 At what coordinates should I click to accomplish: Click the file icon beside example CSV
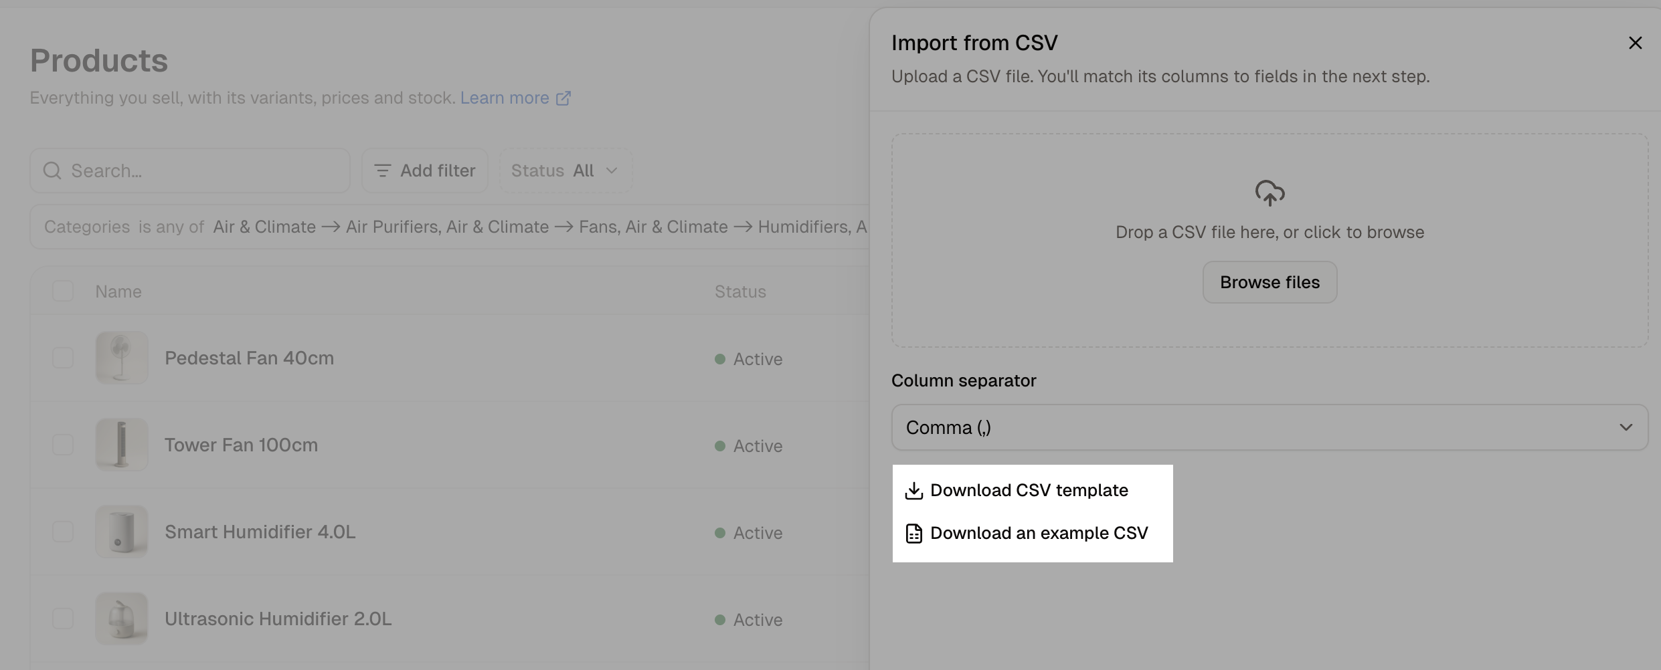click(x=914, y=534)
